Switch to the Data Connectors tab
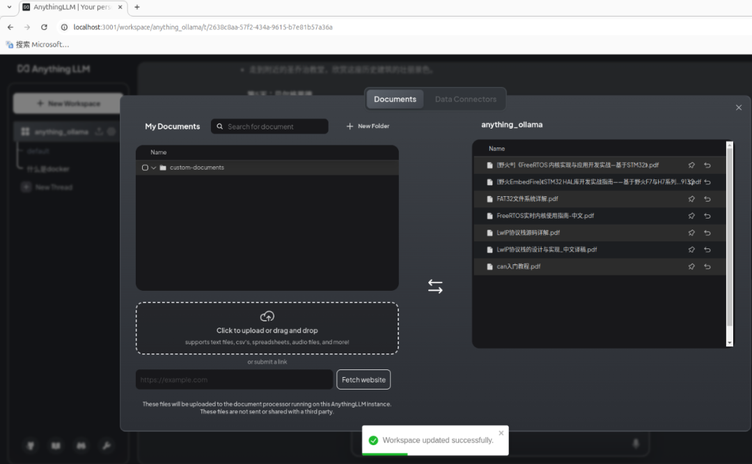The image size is (752, 464). 465,99
